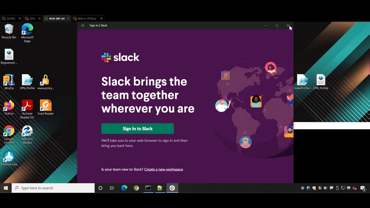Open the Create a new workspace link
The width and height of the screenshot is (370, 208).
coord(164,169)
